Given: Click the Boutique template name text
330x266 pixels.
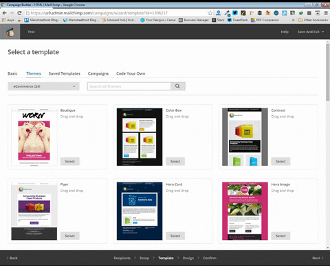Looking at the screenshot, I should 68,110.
